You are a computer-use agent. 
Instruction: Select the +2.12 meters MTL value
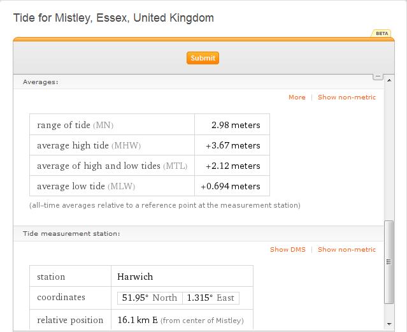(x=232, y=166)
